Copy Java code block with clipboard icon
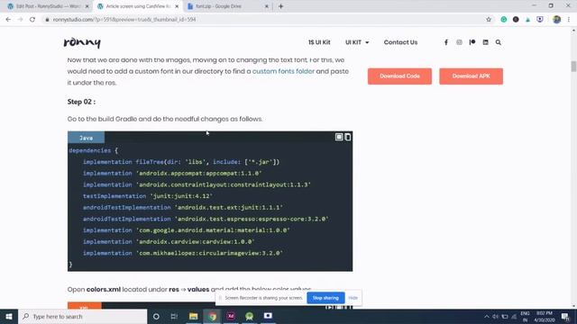Image resolution: width=577 pixels, height=324 pixels. pos(347,137)
